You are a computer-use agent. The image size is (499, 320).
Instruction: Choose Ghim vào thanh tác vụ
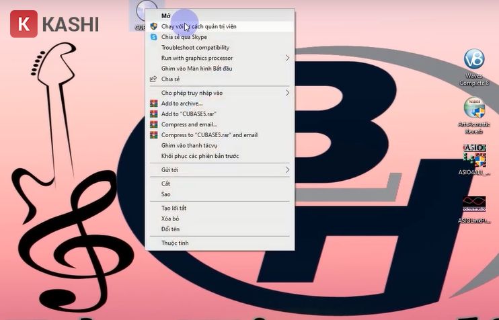189,145
